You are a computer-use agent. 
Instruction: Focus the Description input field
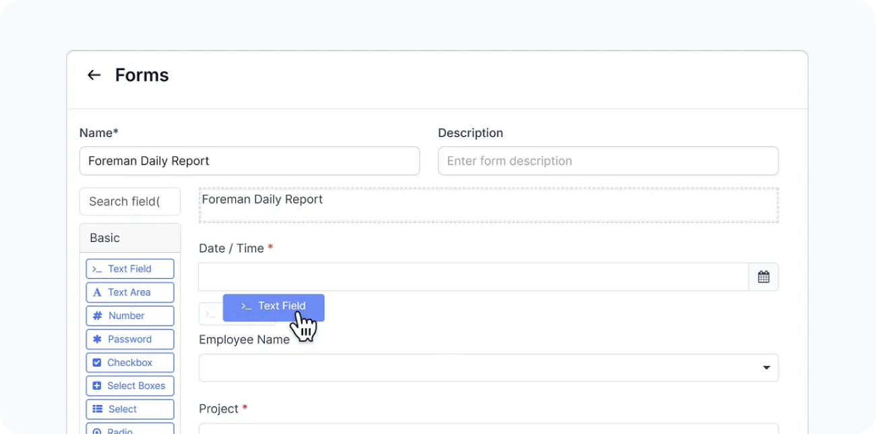608,161
